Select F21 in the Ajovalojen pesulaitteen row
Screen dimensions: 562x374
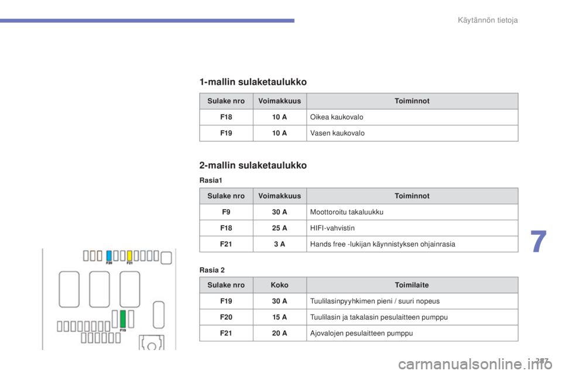click(226, 333)
